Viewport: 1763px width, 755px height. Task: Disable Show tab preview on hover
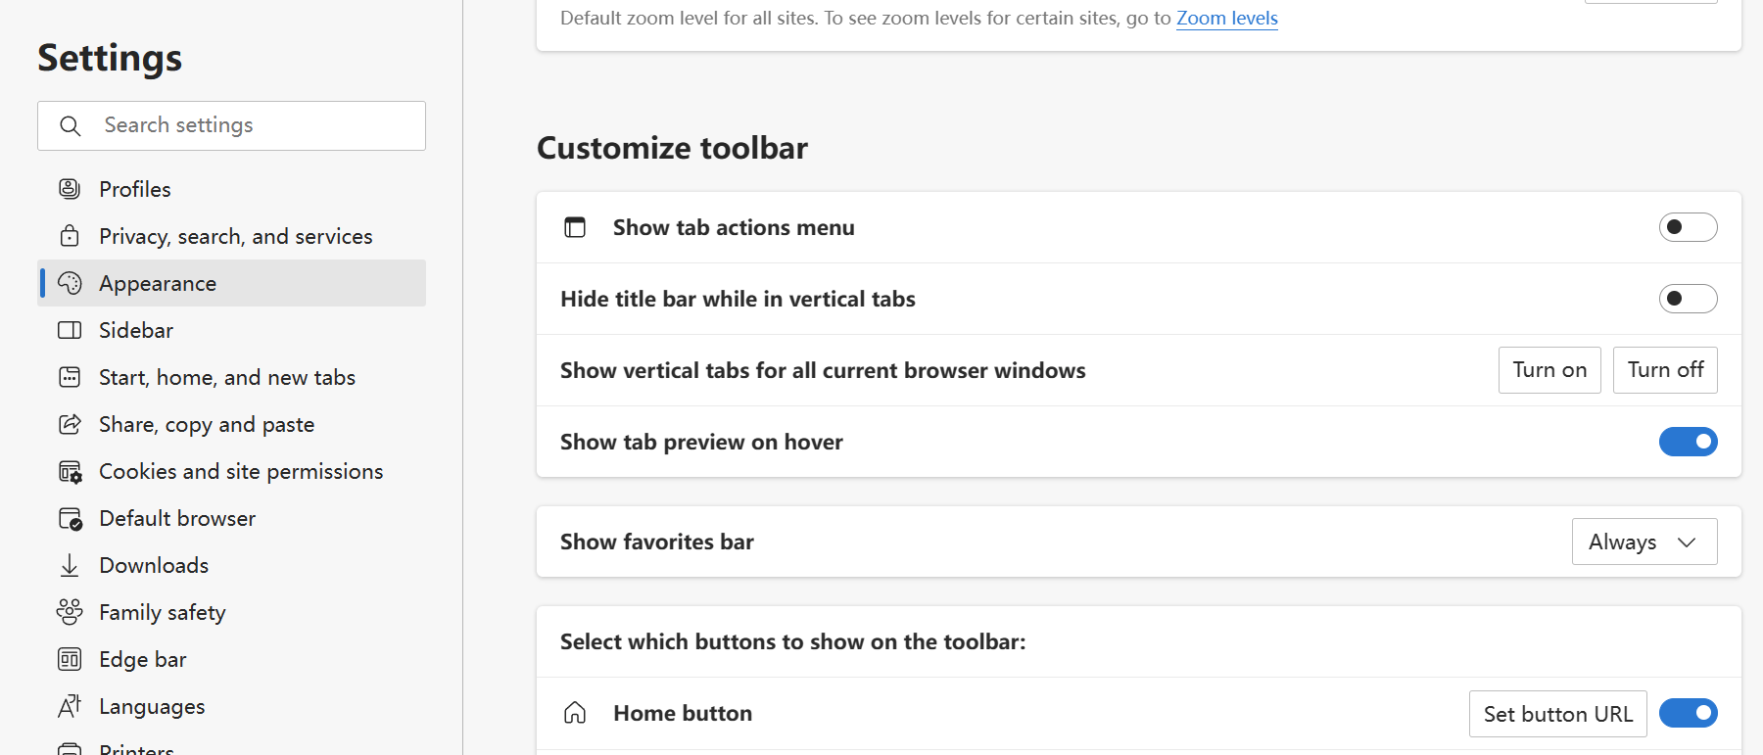tap(1688, 442)
